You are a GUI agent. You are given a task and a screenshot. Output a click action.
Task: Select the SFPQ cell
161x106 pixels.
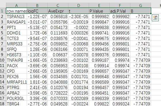(16, 49)
